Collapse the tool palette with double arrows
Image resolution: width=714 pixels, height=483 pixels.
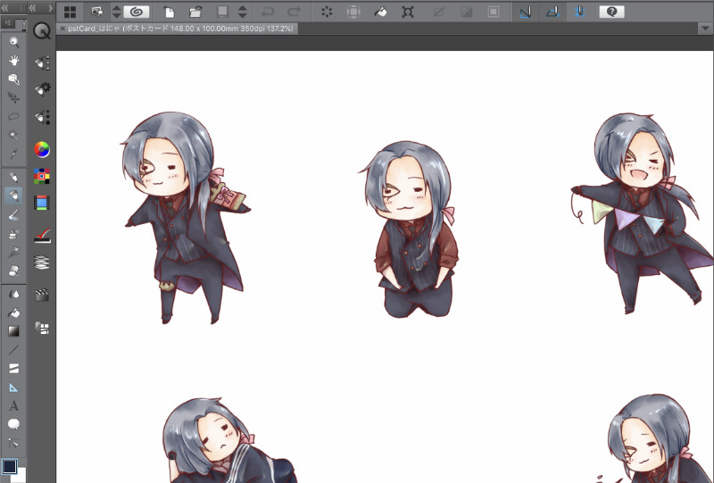tap(5, 8)
